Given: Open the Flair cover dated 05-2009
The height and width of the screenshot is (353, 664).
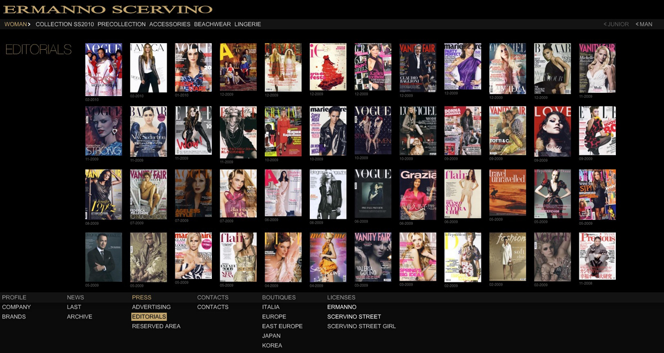Looking at the screenshot, I should [238, 257].
